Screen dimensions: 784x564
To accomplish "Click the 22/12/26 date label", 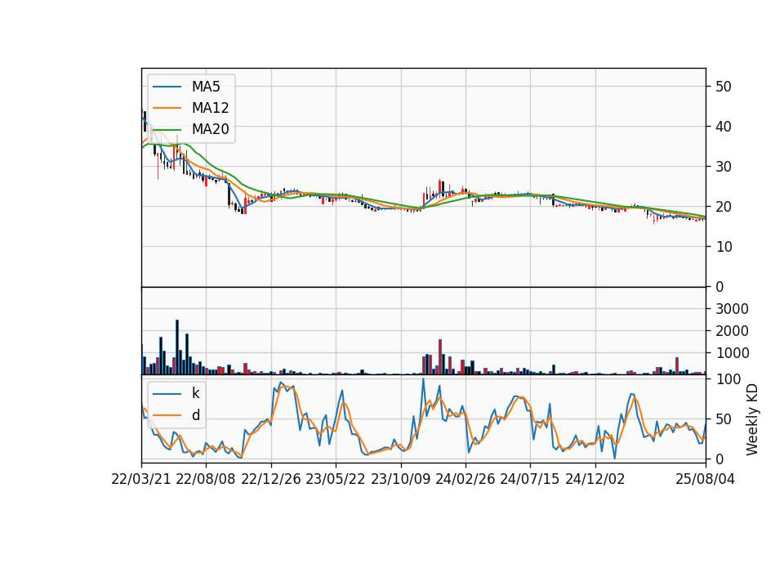I will click(271, 479).
